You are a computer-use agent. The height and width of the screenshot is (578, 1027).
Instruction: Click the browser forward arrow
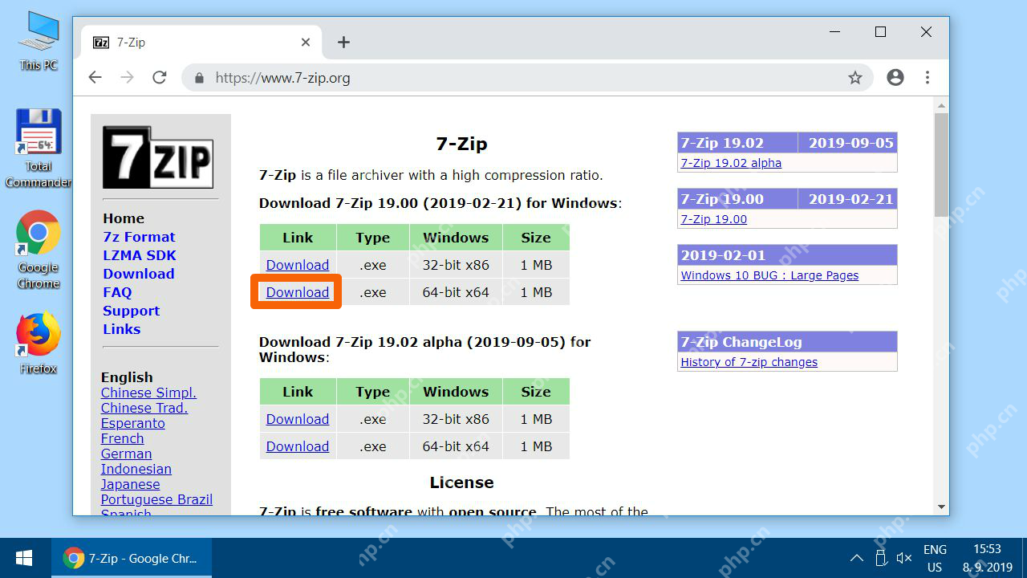[127, 78]
